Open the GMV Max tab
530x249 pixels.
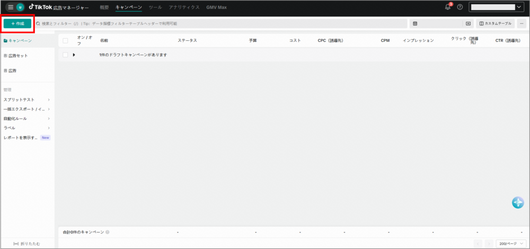(x=216, y=7)
